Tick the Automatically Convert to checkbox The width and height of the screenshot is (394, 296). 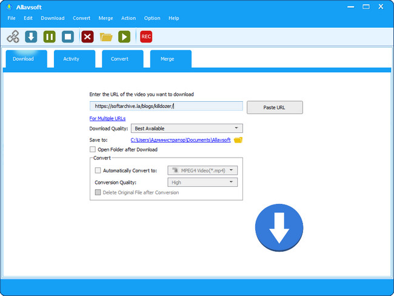(98, 171)
